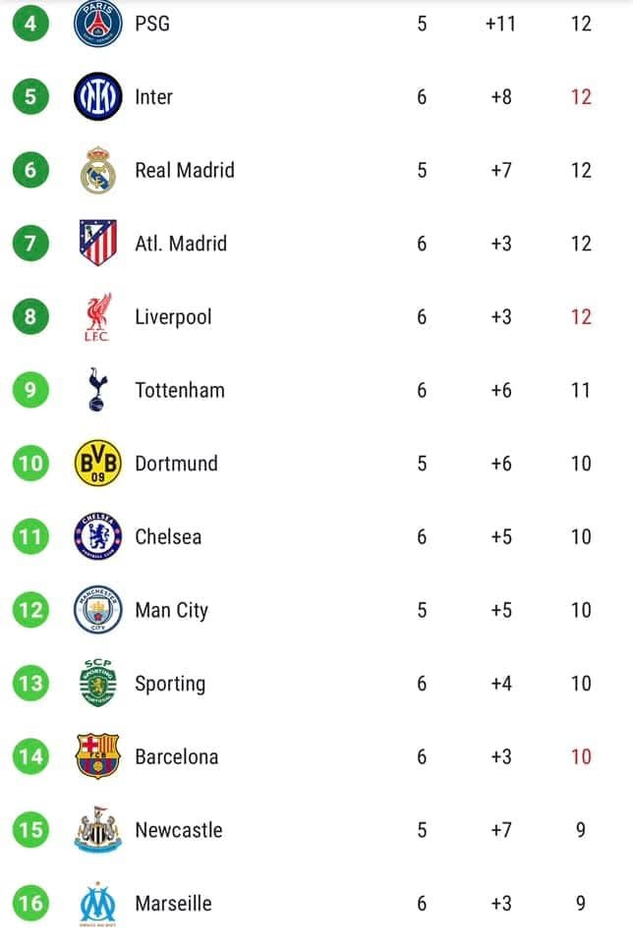
Task: Click the Liverpool LFC crest
Action: (x=98, y=316)
